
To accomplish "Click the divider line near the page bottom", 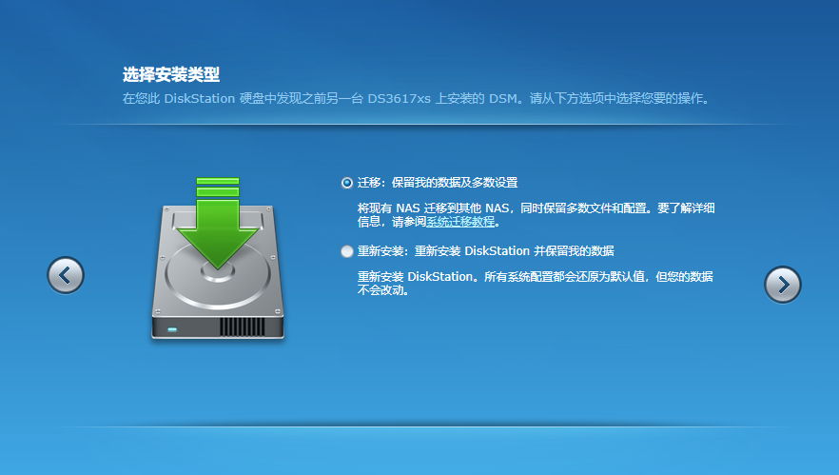I will 419,426.
